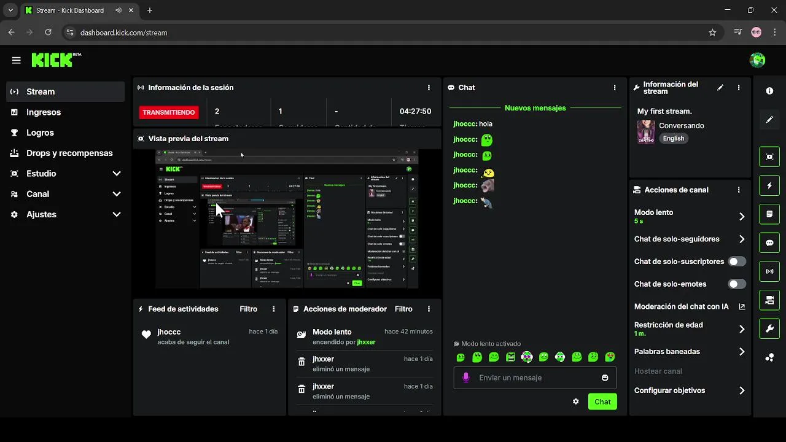Edit stream information with pencil icon
The height and width of the screenshot is (442, 786).
(720, 88)
